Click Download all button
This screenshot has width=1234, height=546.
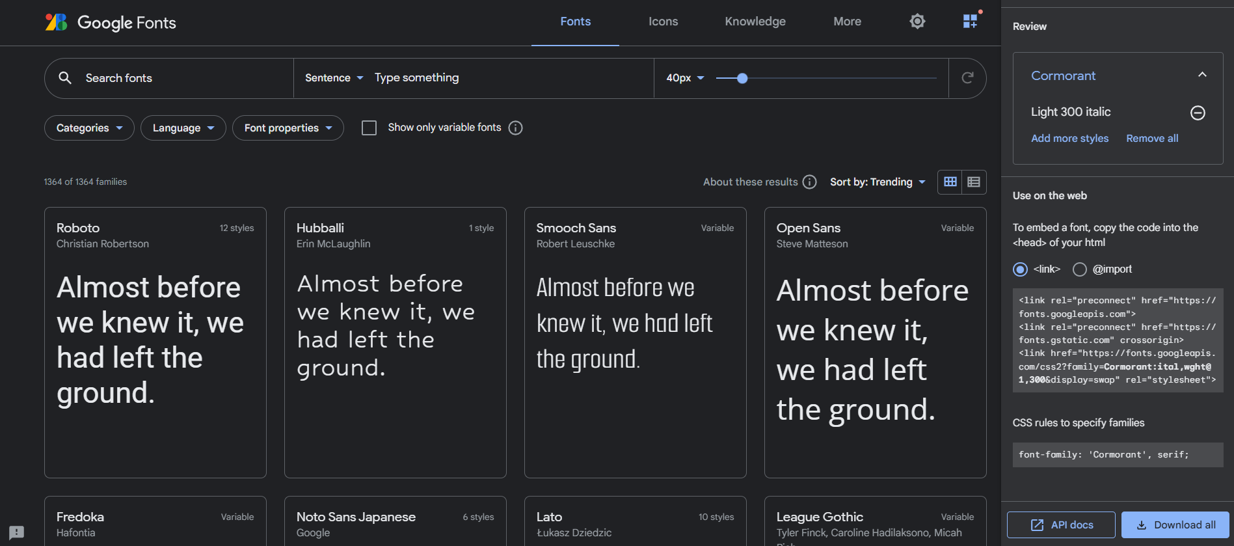pos(1175,525)
